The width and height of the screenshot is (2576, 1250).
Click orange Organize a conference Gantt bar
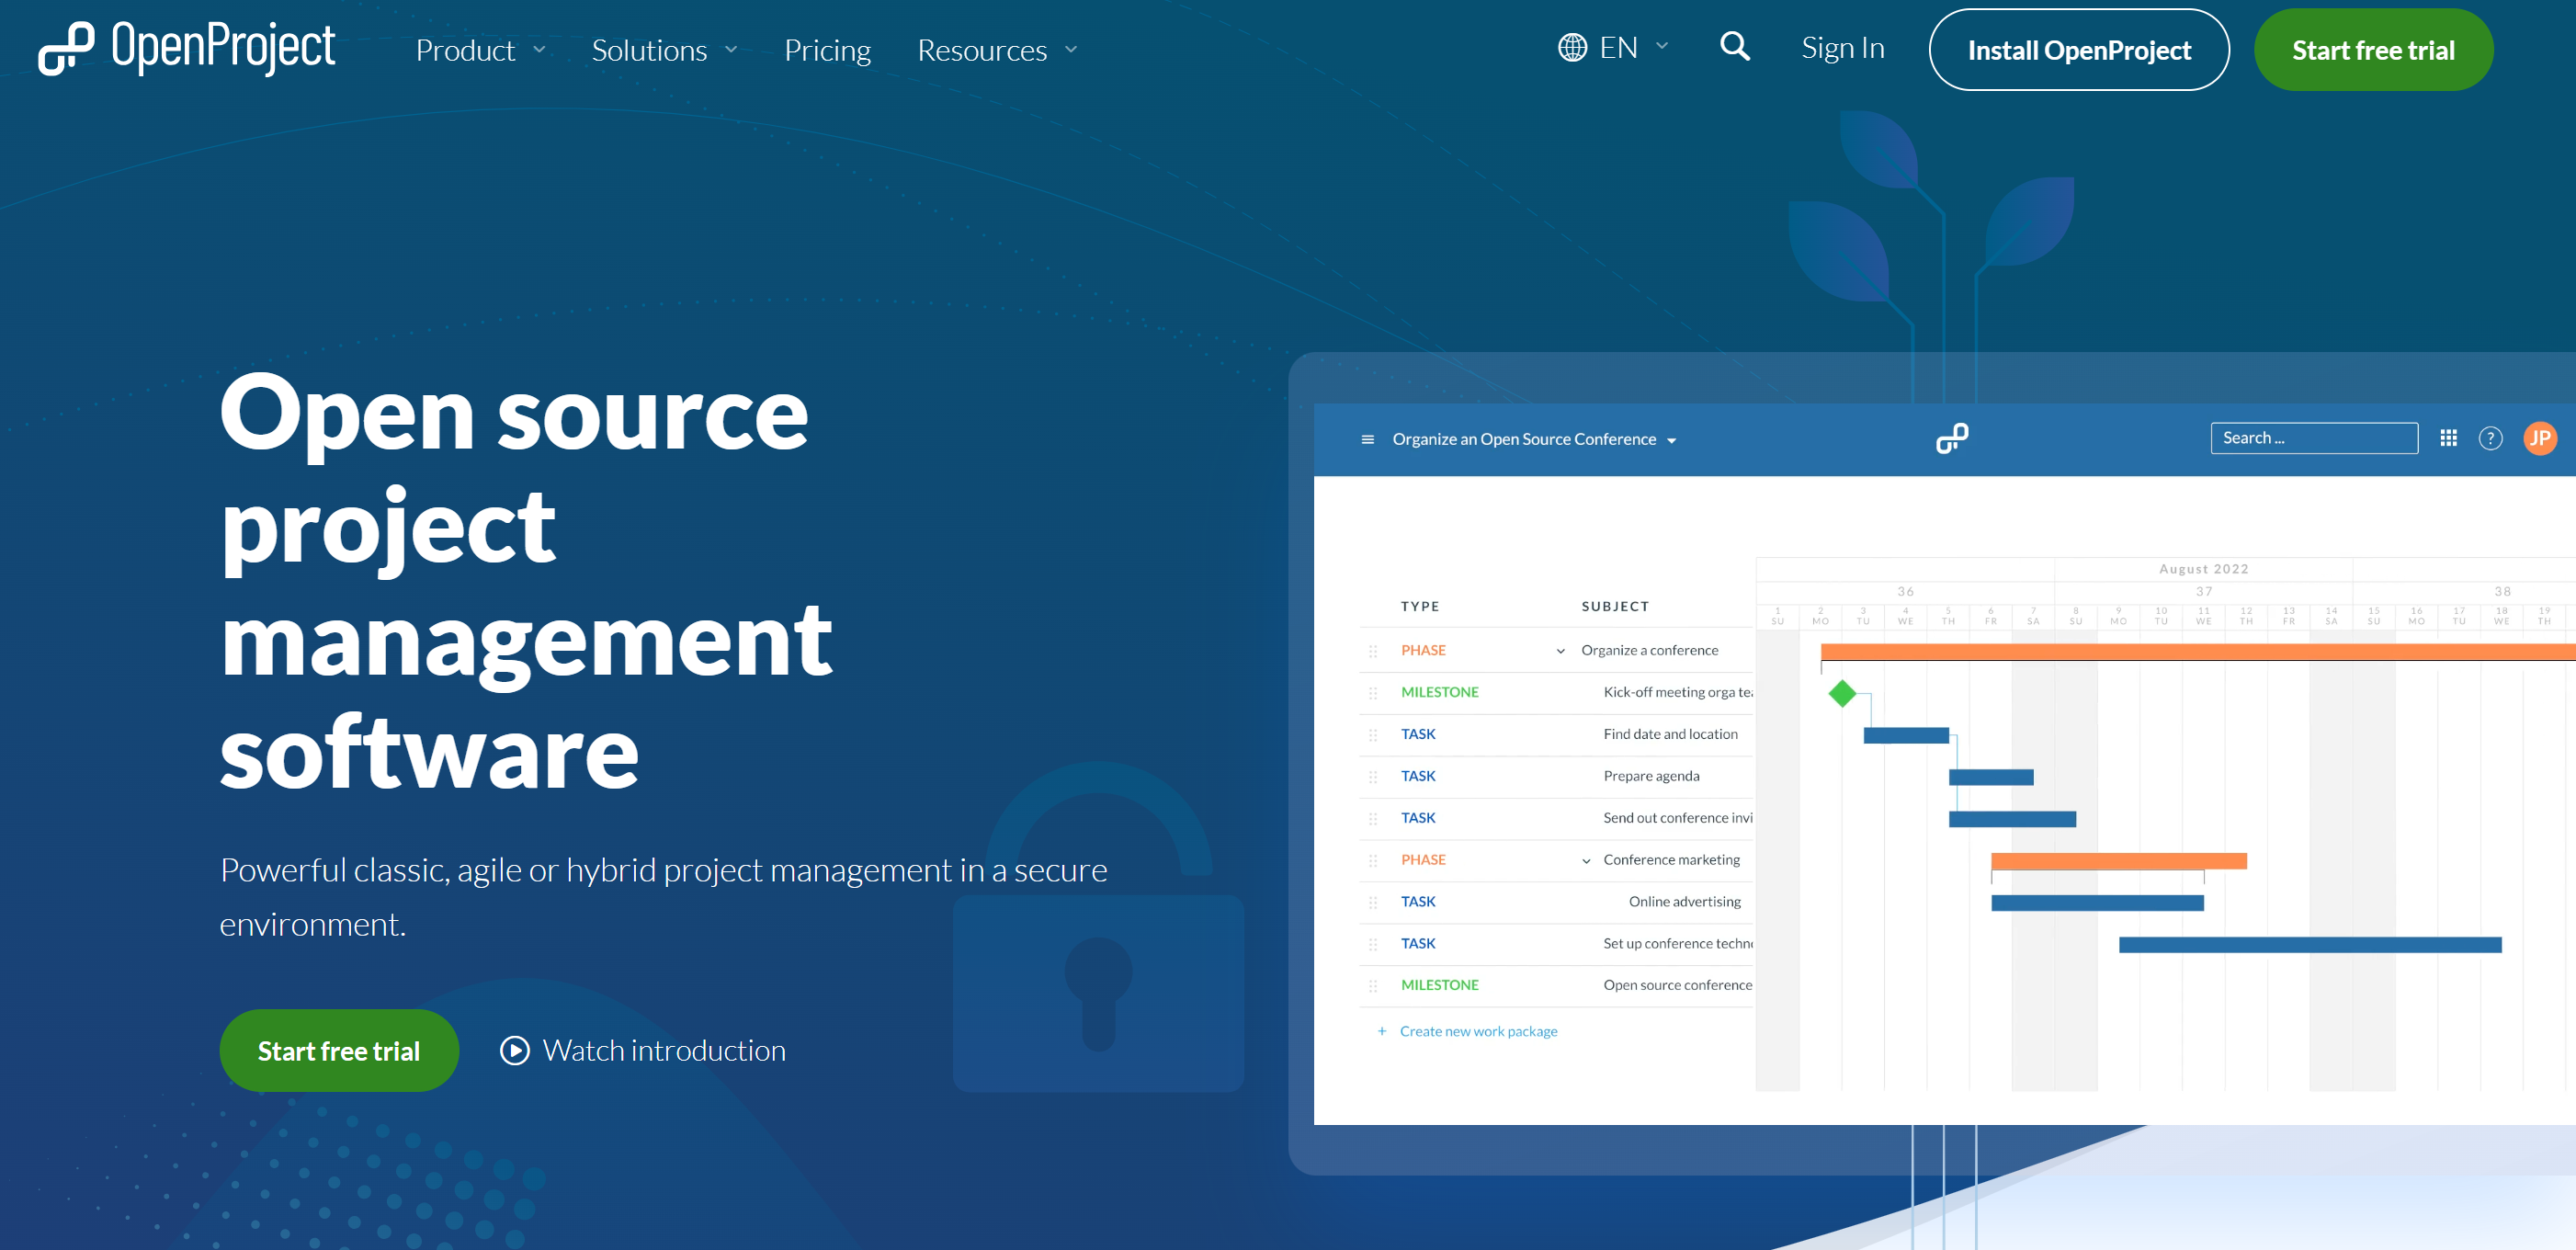pyautogui.click(x=2197, y=652)
